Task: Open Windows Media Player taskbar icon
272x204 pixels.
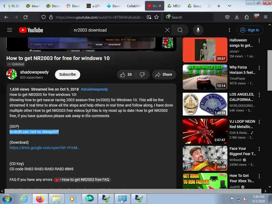Action: point(72,199)
